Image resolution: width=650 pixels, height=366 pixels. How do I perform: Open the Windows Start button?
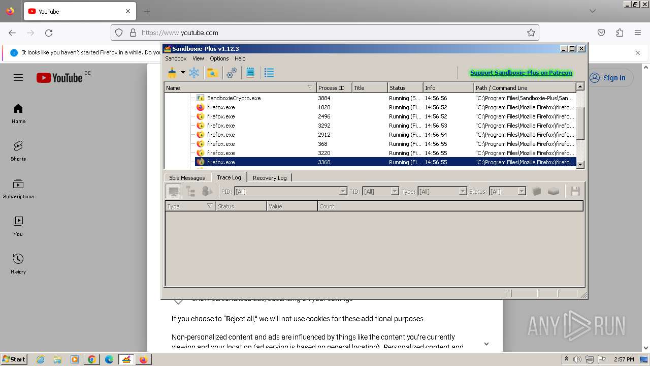click(x=14, y=359)
